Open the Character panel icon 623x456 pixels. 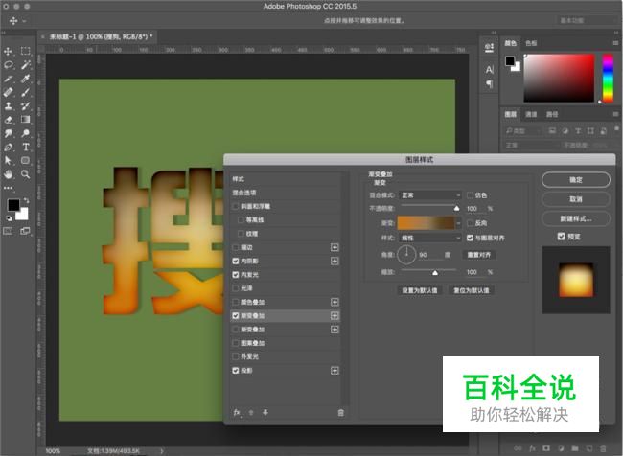(x=490, y=70)
